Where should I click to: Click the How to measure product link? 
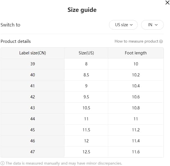(136, 41)
